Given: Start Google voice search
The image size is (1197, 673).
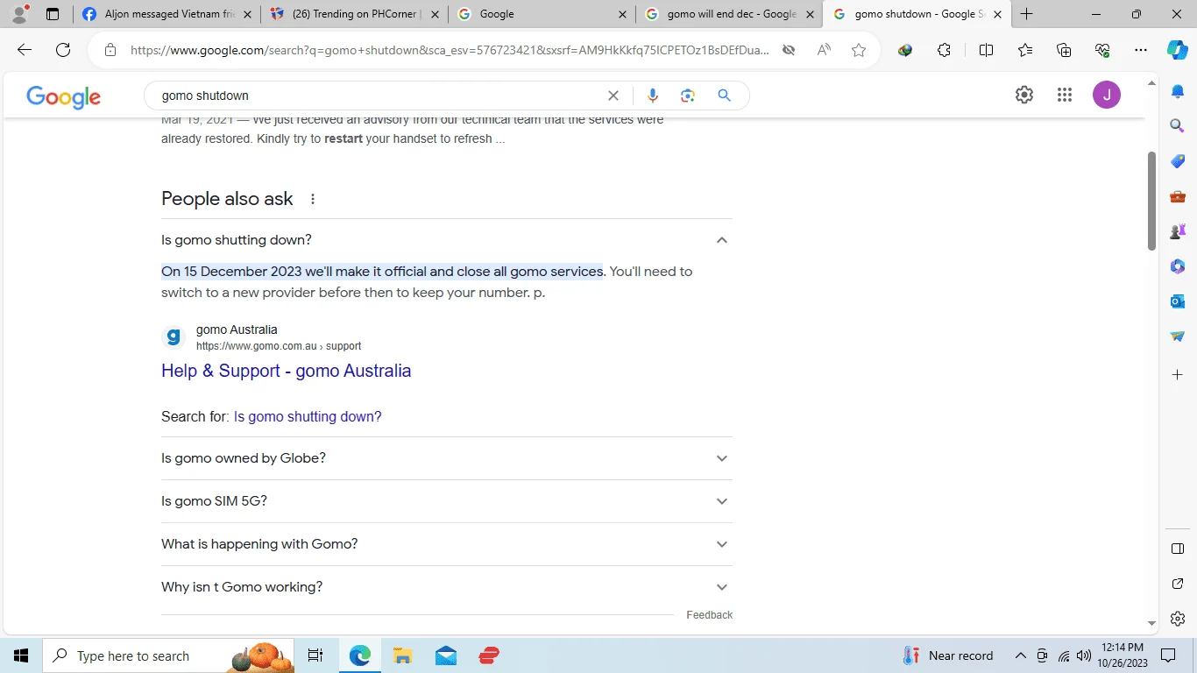Looking at the screenshot, I should (x=652, y=96).
